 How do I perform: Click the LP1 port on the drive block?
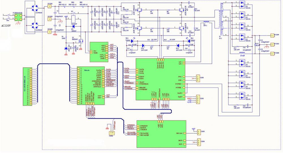point(184,62)
